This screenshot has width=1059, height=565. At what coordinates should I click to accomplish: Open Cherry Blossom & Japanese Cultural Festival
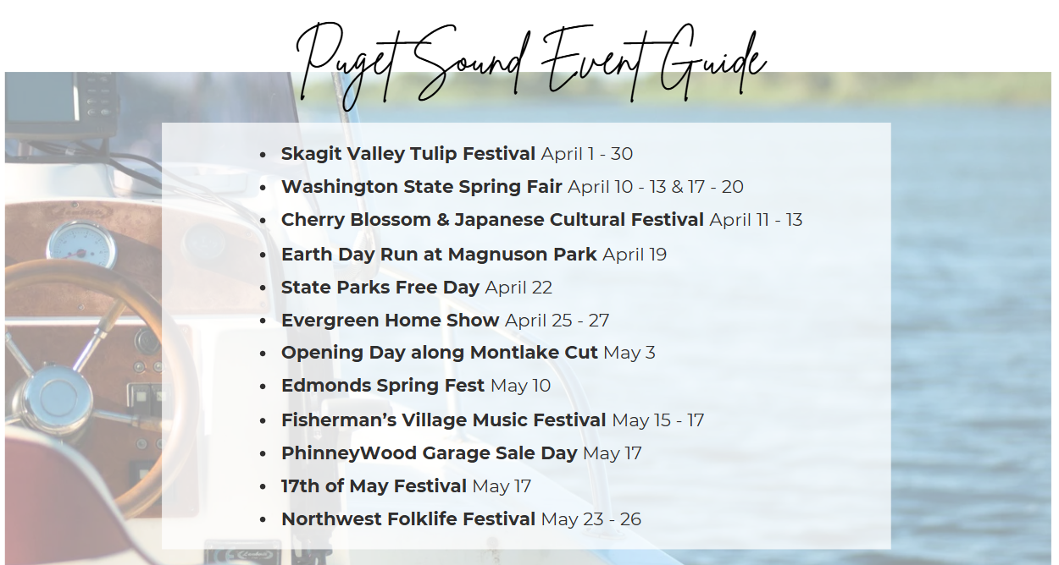492,220
